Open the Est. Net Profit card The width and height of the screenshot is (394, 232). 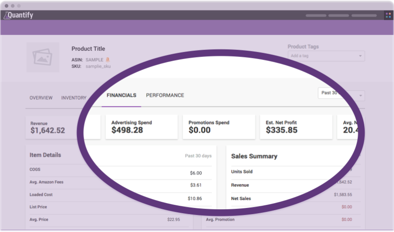295,127
